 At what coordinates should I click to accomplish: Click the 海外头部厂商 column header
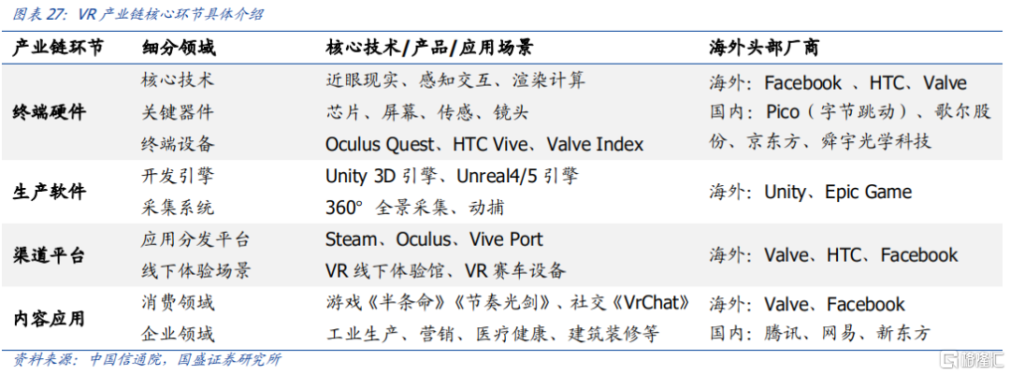point(764,49)
